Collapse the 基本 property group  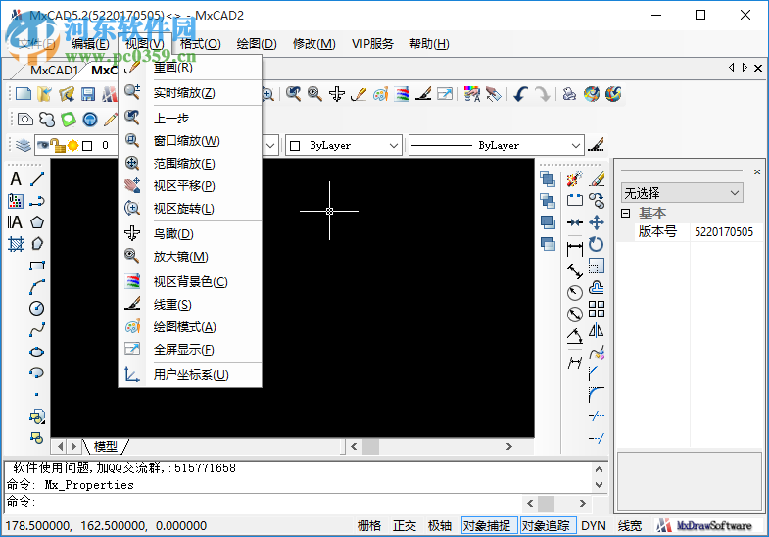pos(625,213)
